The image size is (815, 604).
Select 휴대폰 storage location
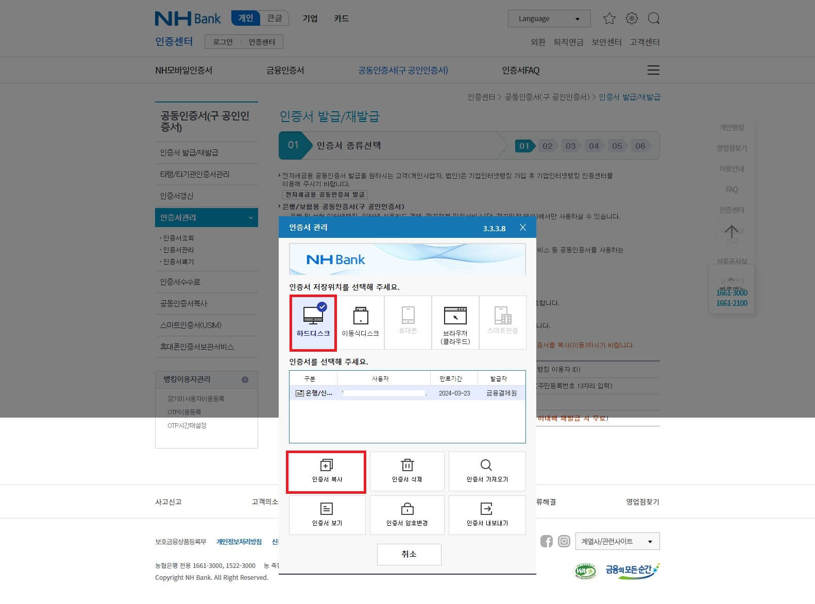click(x=408, y=323)
